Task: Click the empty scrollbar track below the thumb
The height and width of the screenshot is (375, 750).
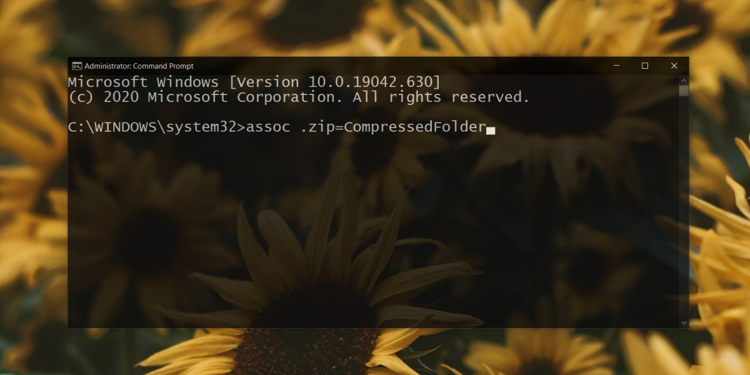Action: pyautogui.click(x=684, y=206)
